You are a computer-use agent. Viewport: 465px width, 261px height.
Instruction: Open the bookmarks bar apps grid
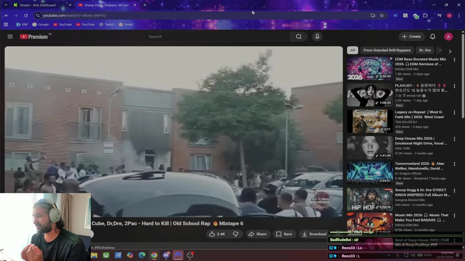tap(6, 24)
